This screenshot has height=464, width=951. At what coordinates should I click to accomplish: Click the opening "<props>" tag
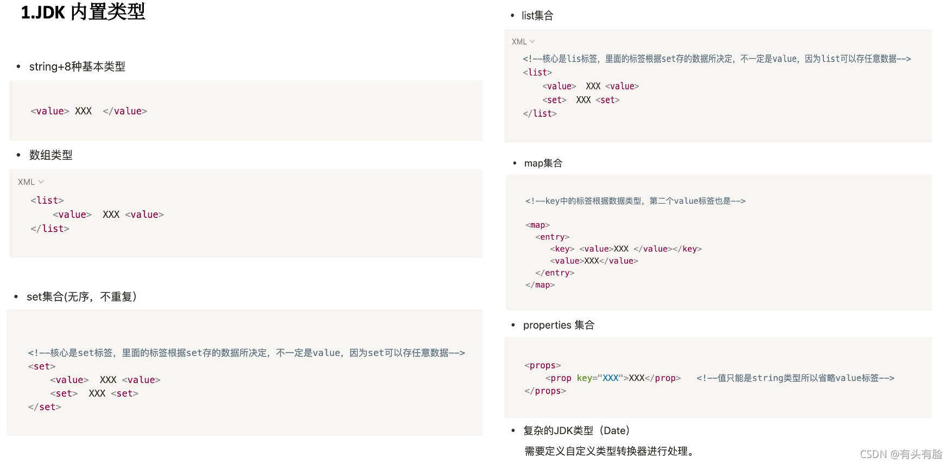[x=543, y=366]
